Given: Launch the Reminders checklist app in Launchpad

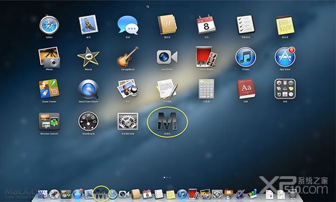Looking at the screenshot, I should pyautogui.click(x=246, y=25).
